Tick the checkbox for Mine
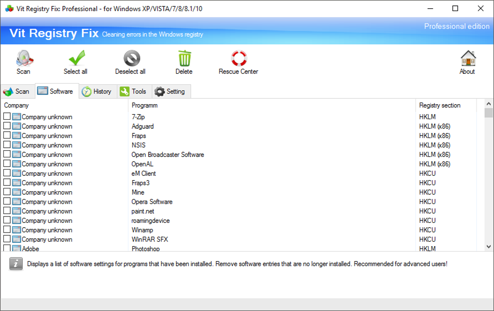 tap(7, 192)
